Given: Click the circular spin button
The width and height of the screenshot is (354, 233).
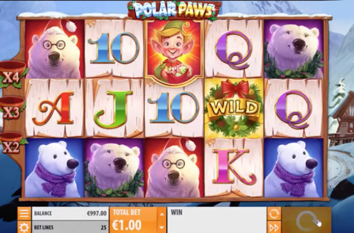Looking at the screenshot, I should pyautogui.click(x=306, y=220).
